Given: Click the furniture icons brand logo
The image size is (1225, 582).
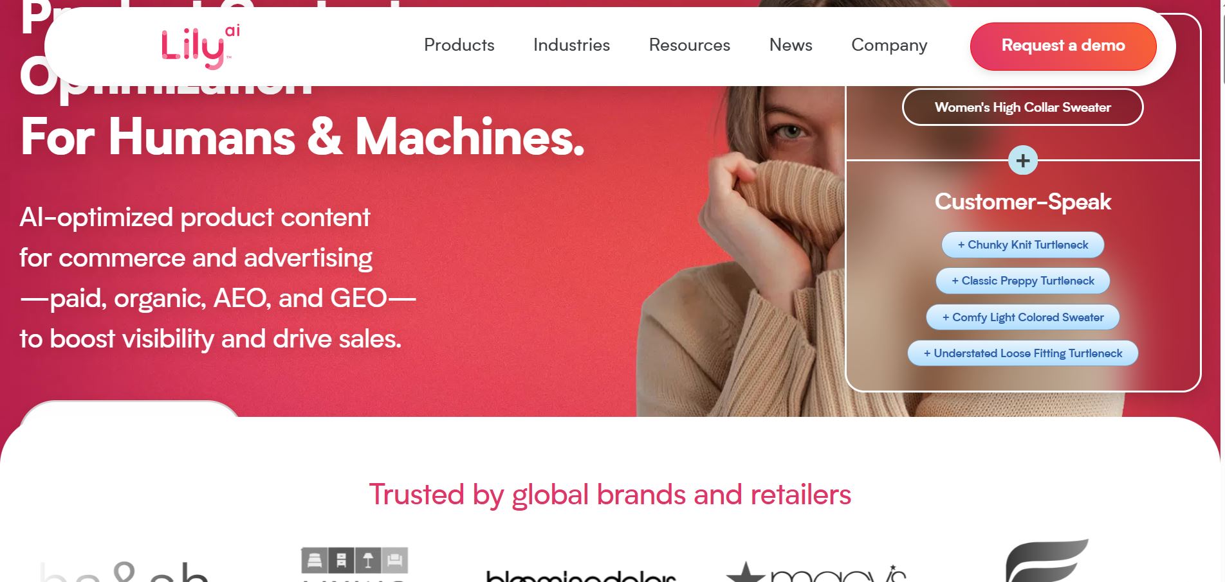Looking at the screenshot, I should pyautogui.click(x=355, y=564).
